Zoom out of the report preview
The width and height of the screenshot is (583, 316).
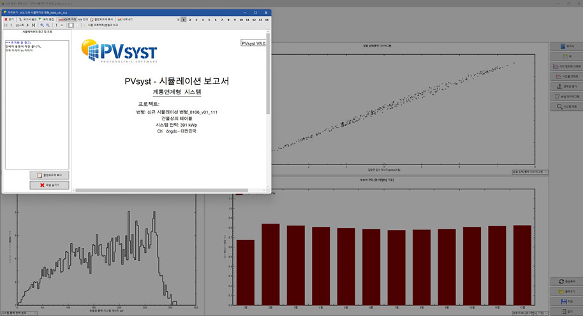pyautogui.click(x=48, y=25)
